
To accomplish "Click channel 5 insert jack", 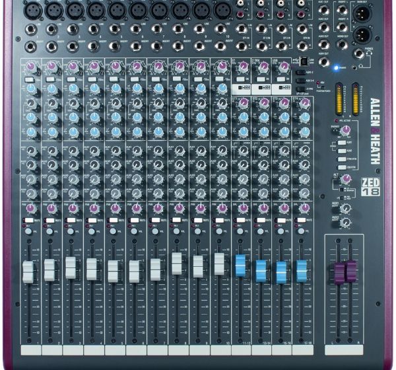I will [x=115, y=46].
